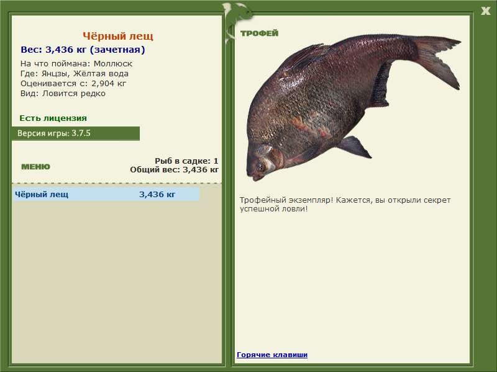Viewport: 497px width, 372px height.
Task: Click the 3,436 кг weight in the list row
Action: tap(157, 194)
